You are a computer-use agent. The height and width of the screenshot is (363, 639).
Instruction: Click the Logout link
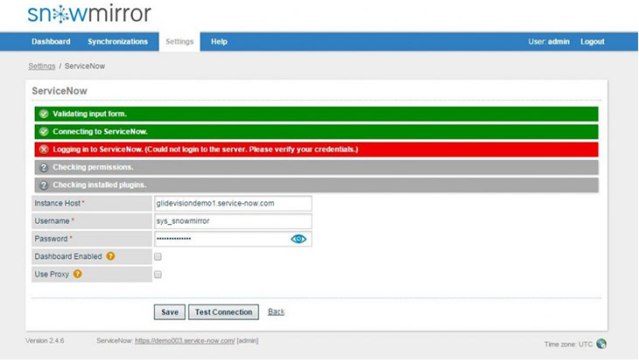(x=593, y=42)
